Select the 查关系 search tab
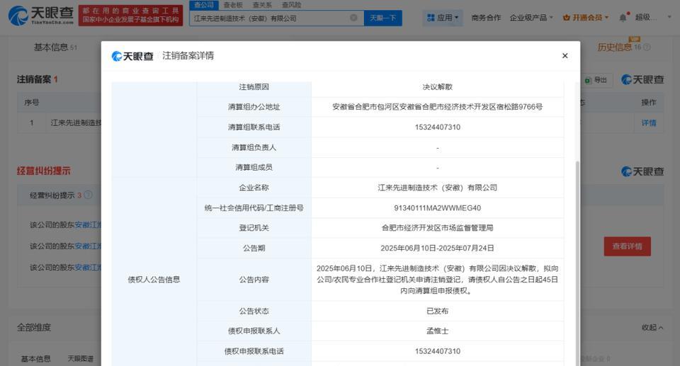Image resolution: width=680 pixels, height=366 pixels. (x=262, y=5)
